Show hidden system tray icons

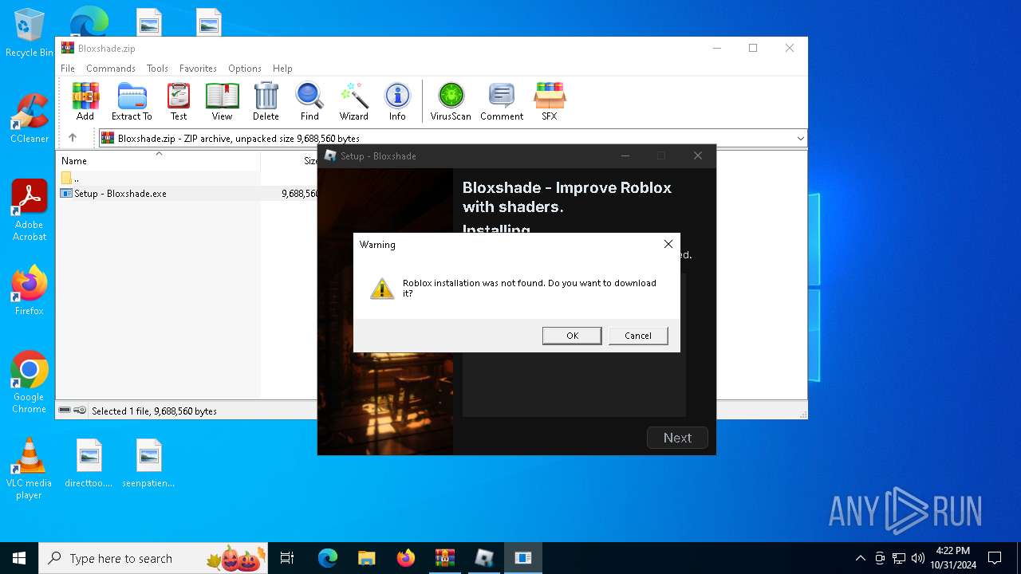860,558
